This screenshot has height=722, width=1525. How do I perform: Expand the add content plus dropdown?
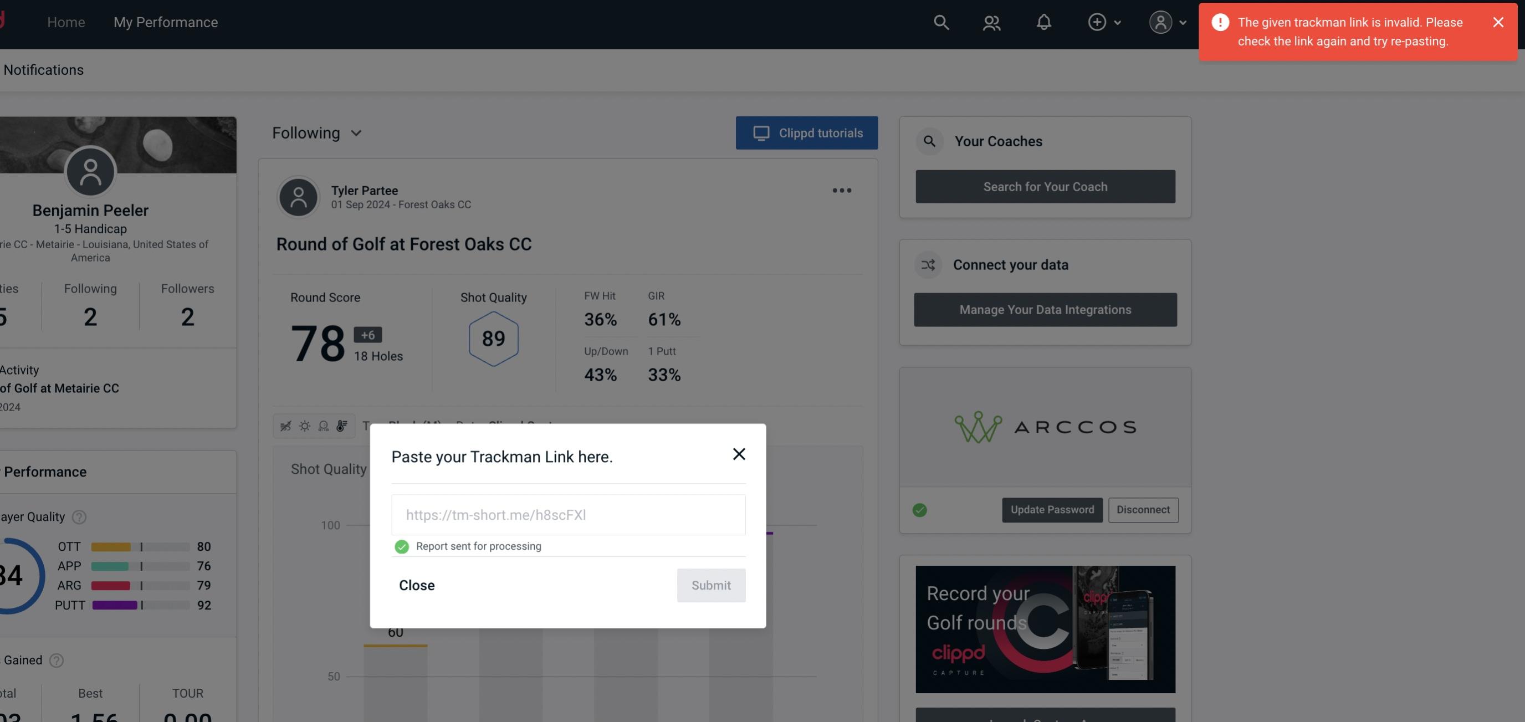click(1104, 22)
